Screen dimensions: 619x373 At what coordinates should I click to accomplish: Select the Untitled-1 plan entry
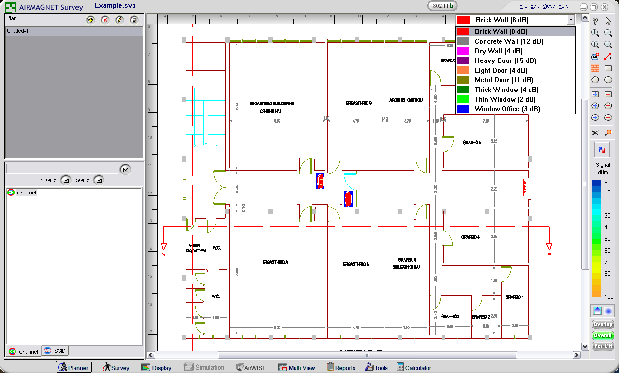tap(74, 31)
